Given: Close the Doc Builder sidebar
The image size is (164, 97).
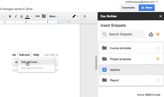Looking at the screenshot, I should coord(160,16).
